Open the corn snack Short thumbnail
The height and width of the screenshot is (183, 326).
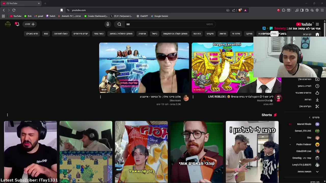[141, 152]
